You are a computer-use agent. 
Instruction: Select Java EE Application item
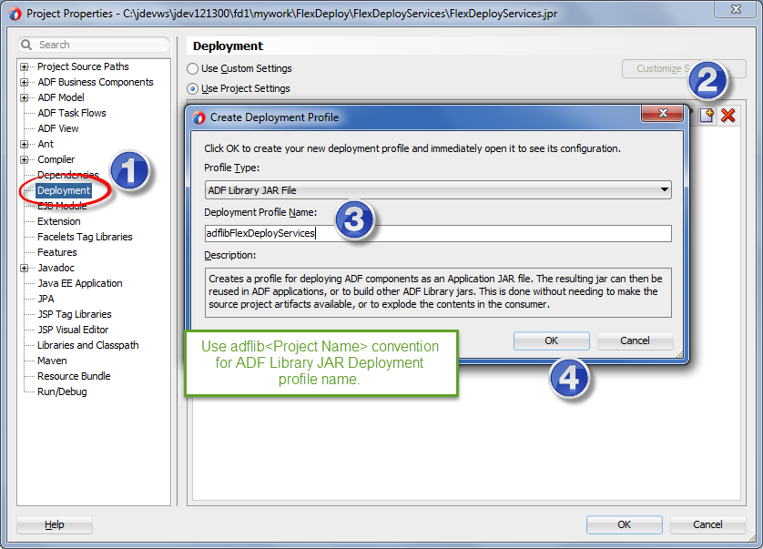(80, 283)
